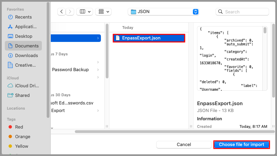
Task: Select the Red tag
Action: pyautogui.click(x=19, y=127)
